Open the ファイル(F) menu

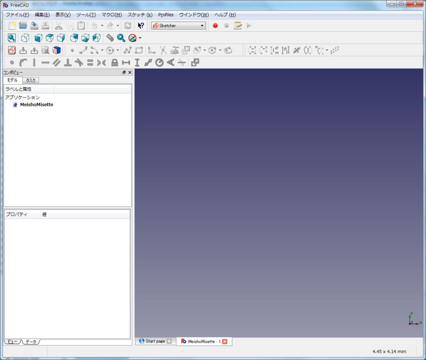(17, 15)
